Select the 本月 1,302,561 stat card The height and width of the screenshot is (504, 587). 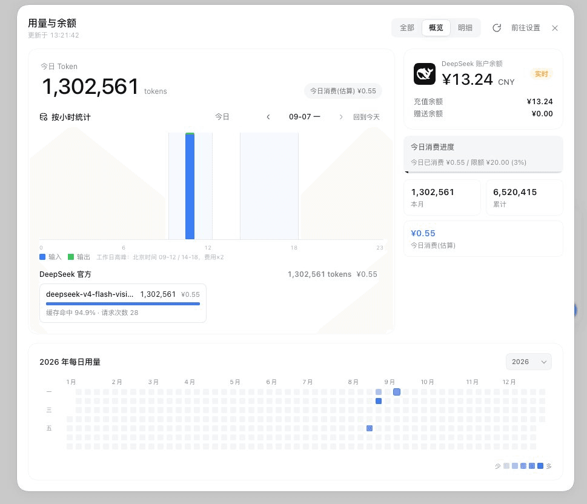(442, 197)
